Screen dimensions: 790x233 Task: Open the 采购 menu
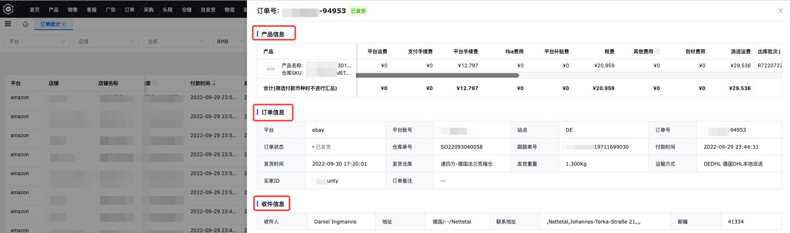[x=149, y=10]
